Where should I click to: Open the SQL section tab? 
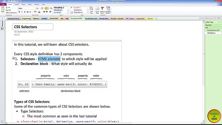62,19
